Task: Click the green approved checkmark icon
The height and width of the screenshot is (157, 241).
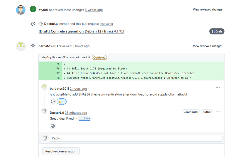Action: click(33, 9)
